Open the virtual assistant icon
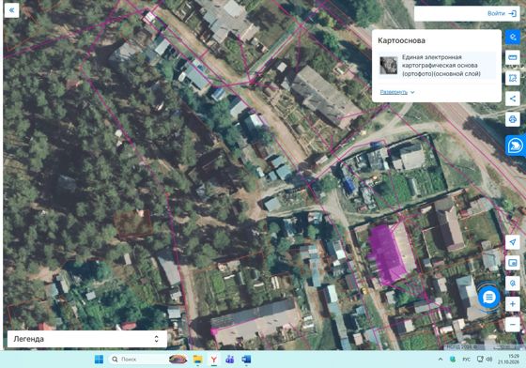This screenshot has width=526, height=368. [515, 146]
